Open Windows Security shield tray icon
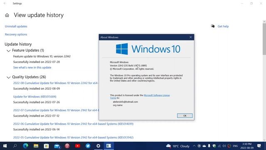This screenshot has height=150, width=266. click(x=214, y=146)
